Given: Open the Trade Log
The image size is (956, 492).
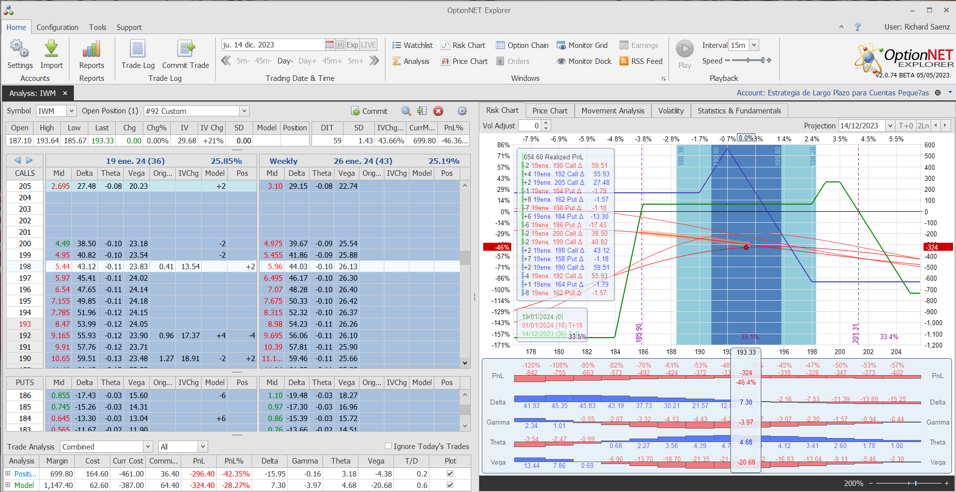Looking at the screenshot, I should click(138, 54).
